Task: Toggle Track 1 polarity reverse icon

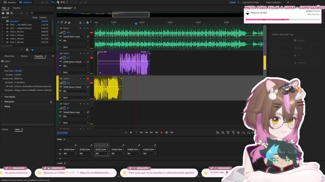Action: 88,37
